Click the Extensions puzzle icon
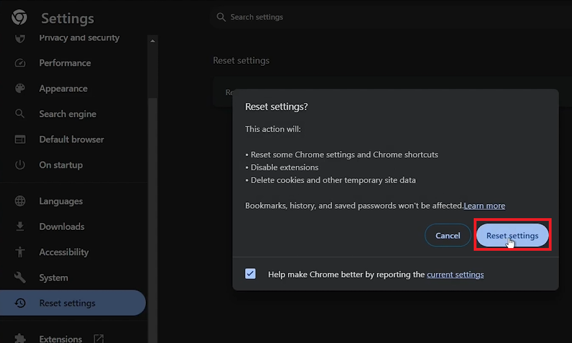This screenshot has width=572, height=343. coord(20,338)
